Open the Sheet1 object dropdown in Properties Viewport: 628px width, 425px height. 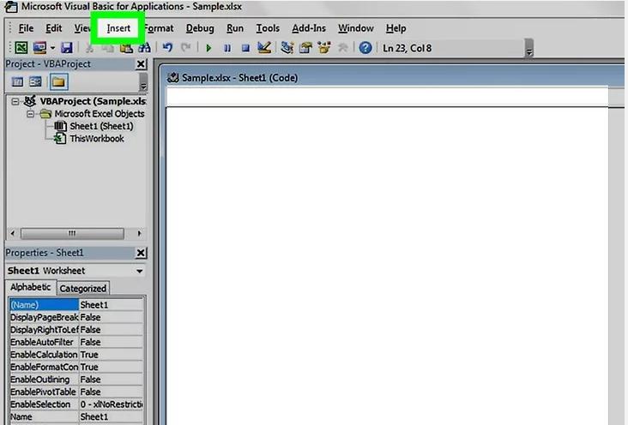click(140, 271)
